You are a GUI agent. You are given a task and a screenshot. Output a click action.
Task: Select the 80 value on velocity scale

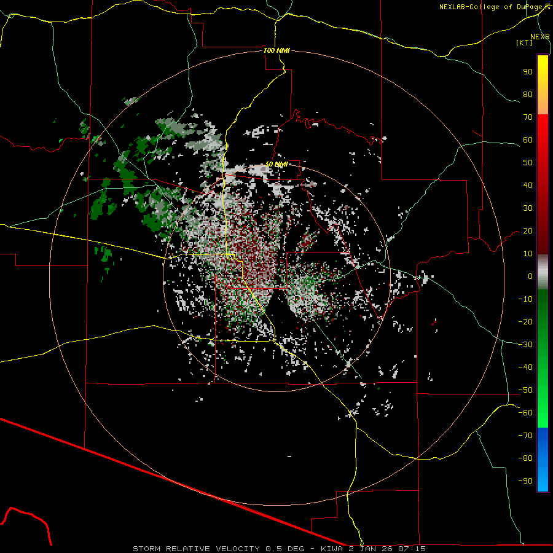tap(528, 94)
